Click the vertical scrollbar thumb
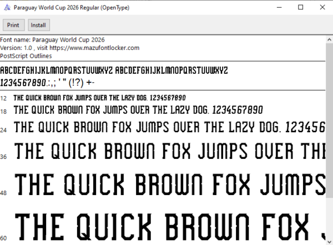The width and height of the screenshot is (333, 245). point(329,120)
